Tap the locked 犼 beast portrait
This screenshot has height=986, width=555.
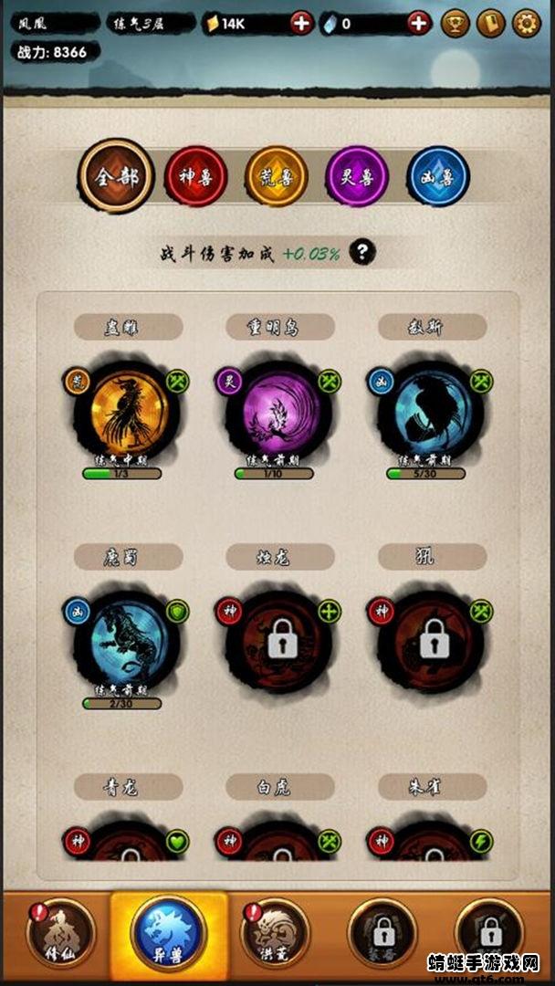tap(432, 644)
